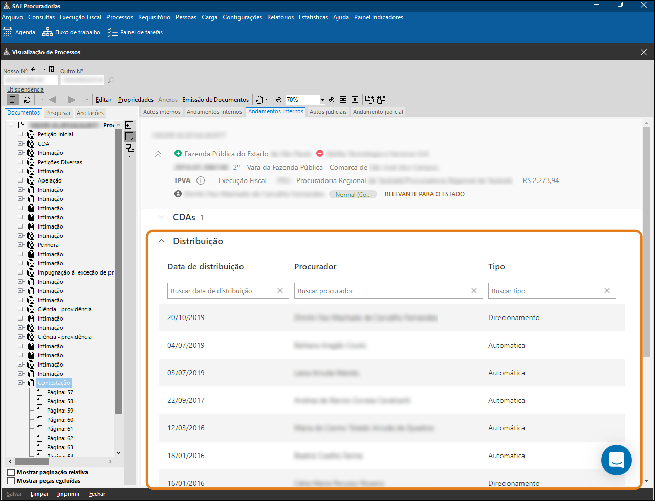Viewport: 655px width, 501px height.
Task: Select Petições Diversas in the tree
Action: click(x=60, y=162)
